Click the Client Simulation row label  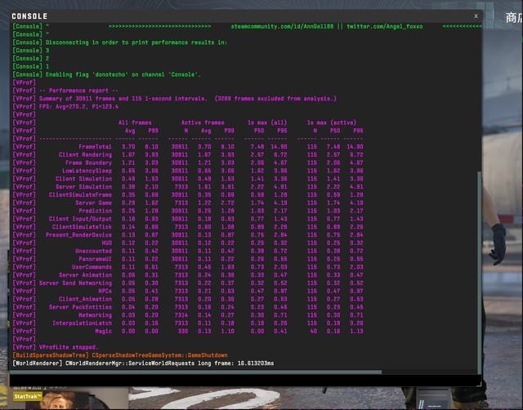click(83, 178)
